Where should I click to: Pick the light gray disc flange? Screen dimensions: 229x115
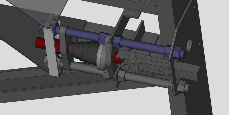pyautogui.click(x=102, y=57)
